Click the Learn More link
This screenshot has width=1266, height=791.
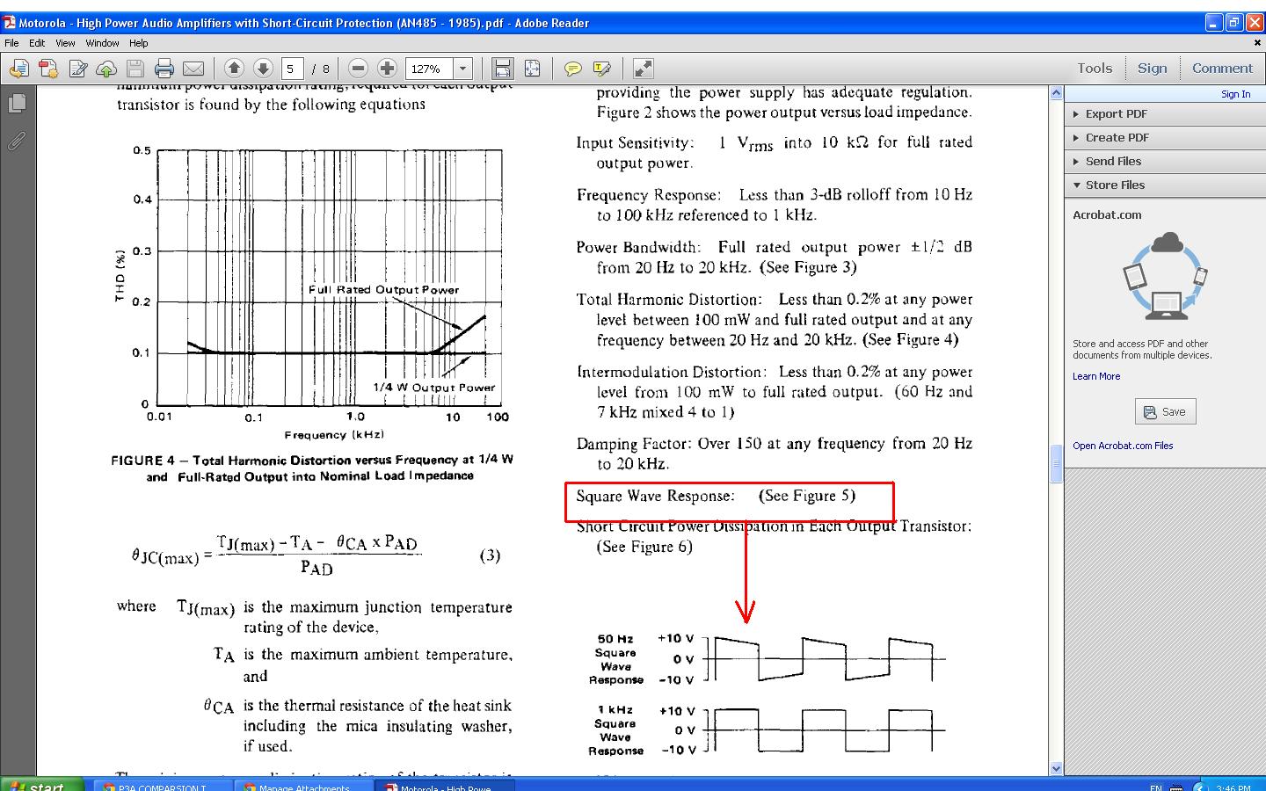tap(1096, 376)
